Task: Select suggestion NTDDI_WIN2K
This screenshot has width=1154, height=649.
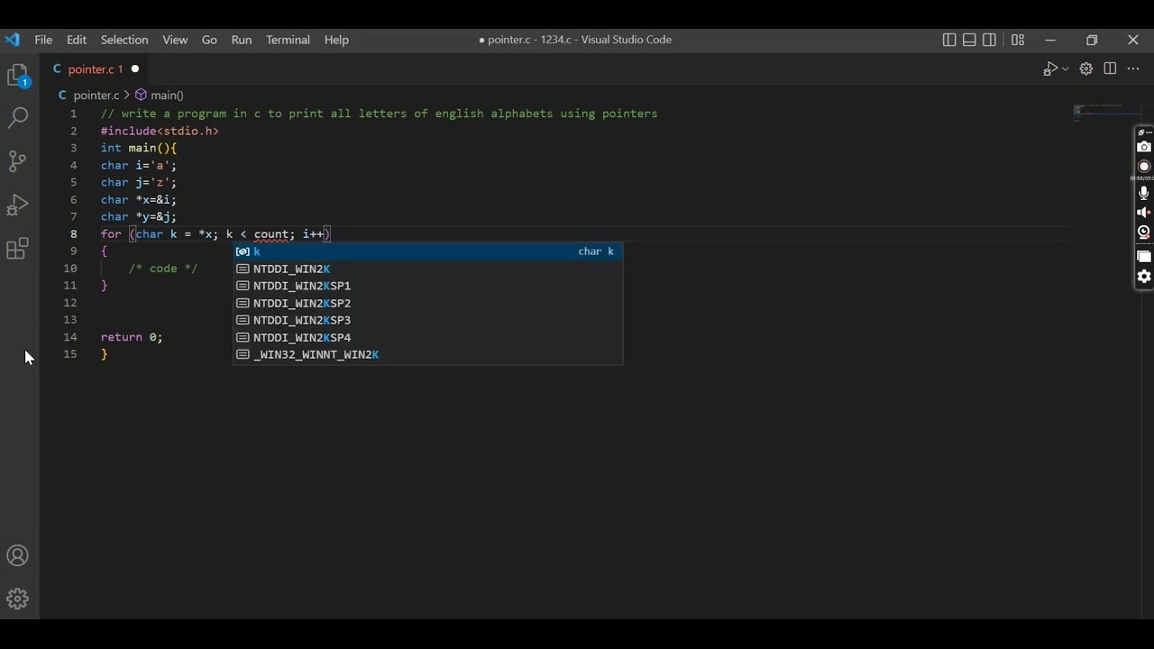Action: (428, 269)
